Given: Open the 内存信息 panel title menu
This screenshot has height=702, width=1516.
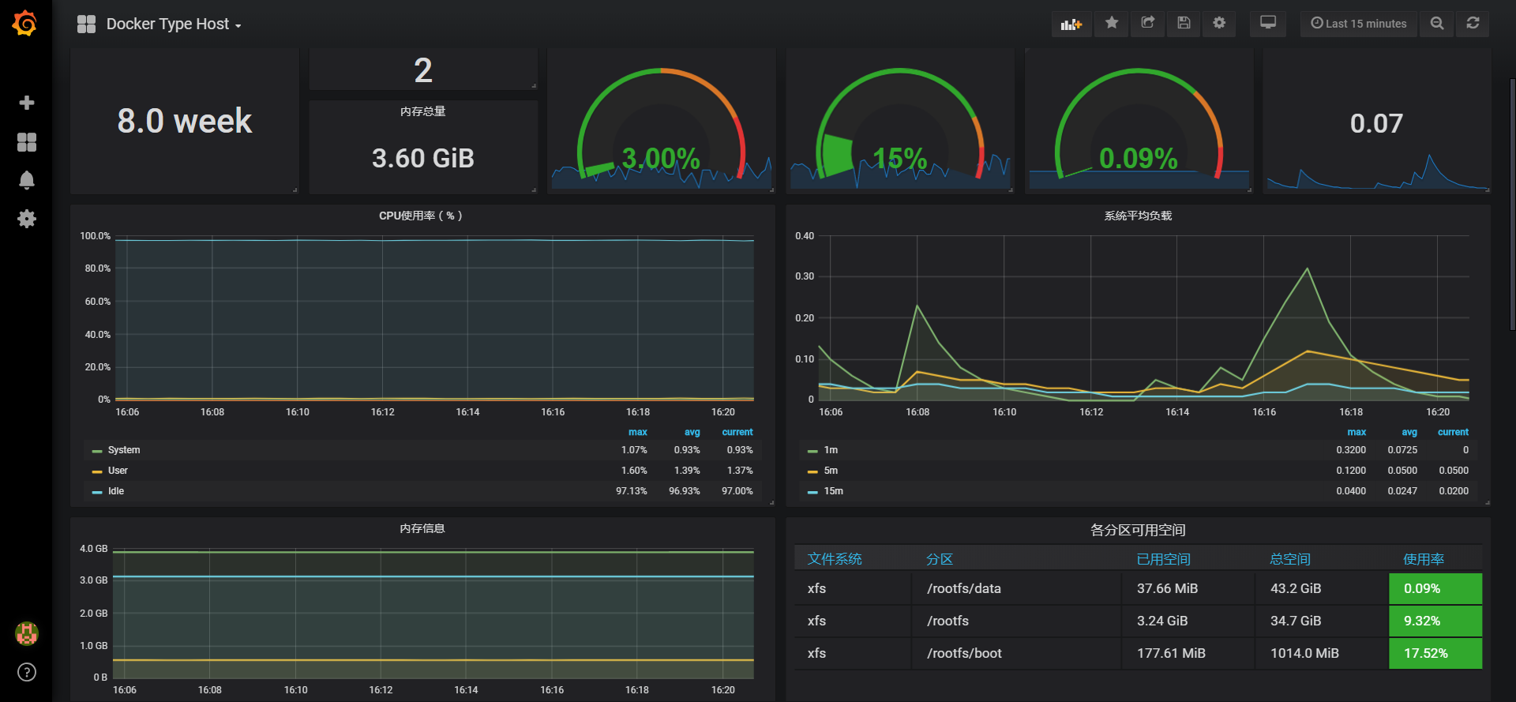Looking at the screenshot, I should 422,528.
